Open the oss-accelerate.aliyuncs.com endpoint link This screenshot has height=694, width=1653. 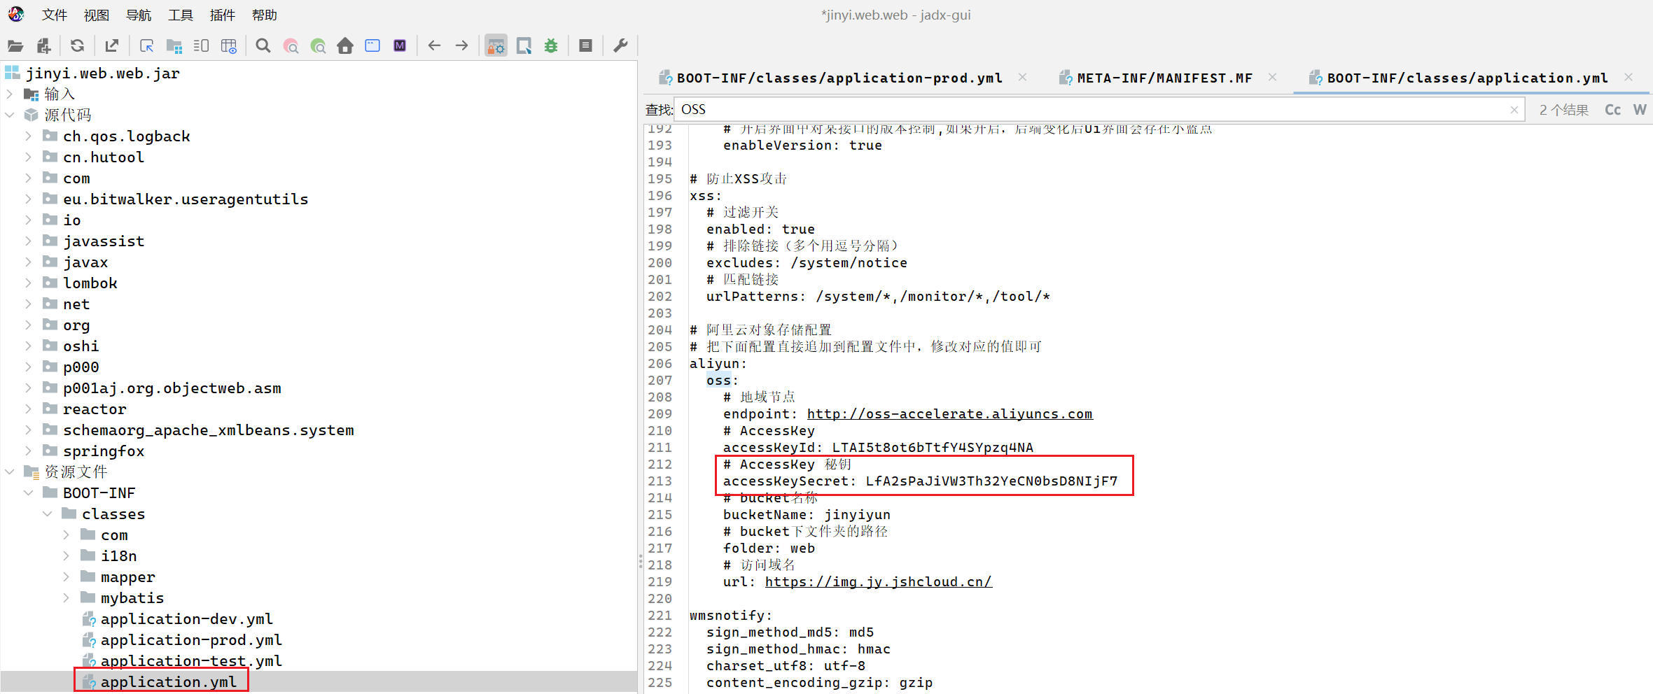tap(949, 414)
